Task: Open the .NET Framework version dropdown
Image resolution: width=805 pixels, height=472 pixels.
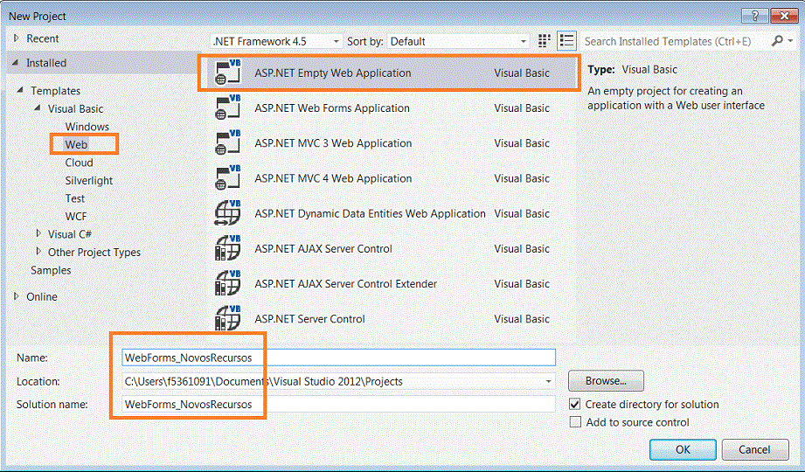Action: (276, 41)
